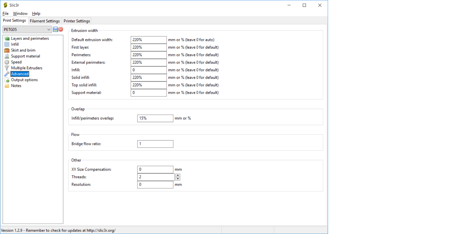This screenshot has width=466, height=234.
Task: Open the Speed settings clock icon
Action: tap(7, 62)
